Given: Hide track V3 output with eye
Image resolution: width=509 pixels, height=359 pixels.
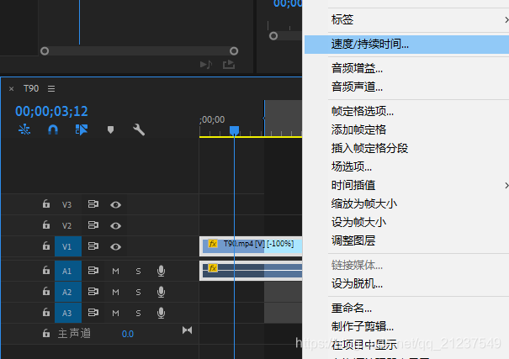Looking at the screenshot, I should click(x=115, y=204).
